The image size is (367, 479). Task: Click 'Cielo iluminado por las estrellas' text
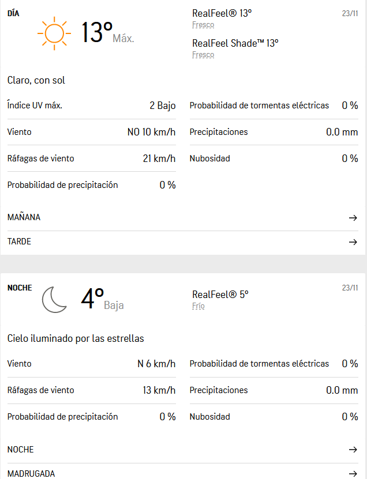point(76,338)
